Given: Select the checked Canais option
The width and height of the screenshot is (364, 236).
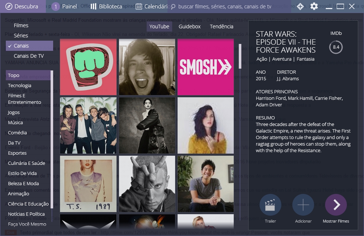Looking at the screenshot, I should pyautogui.click(x=29, y=46).
